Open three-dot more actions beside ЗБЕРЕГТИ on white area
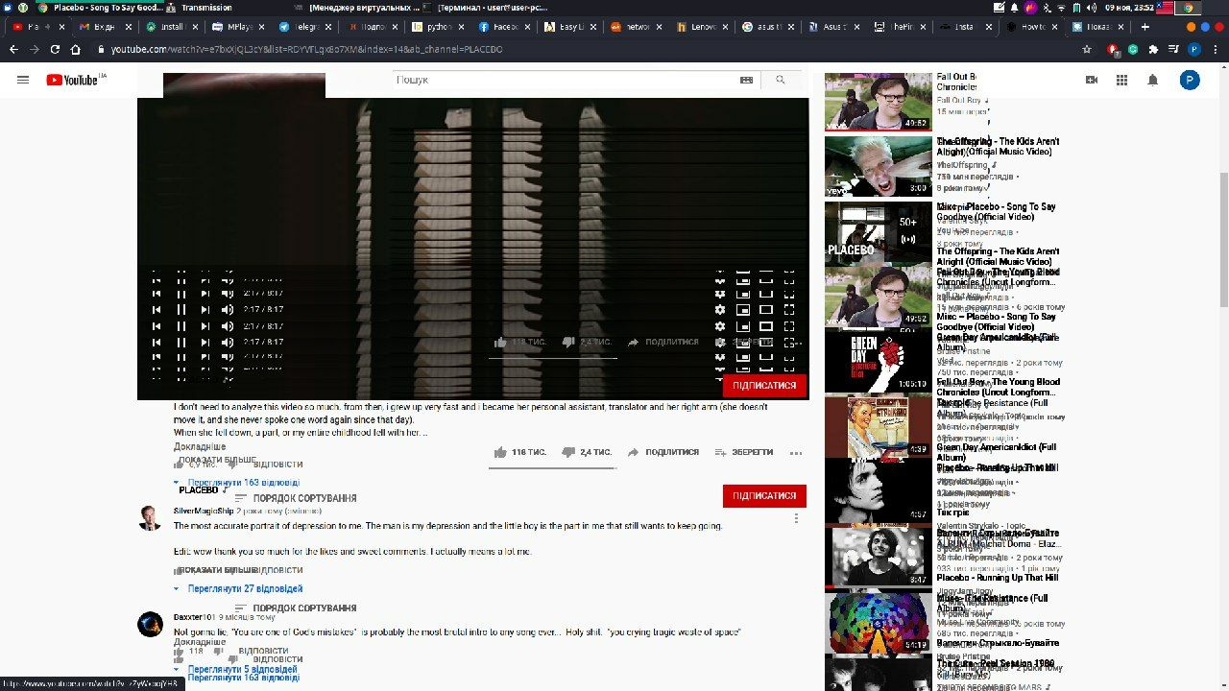 pyautogui.click(x=796, y=452)
